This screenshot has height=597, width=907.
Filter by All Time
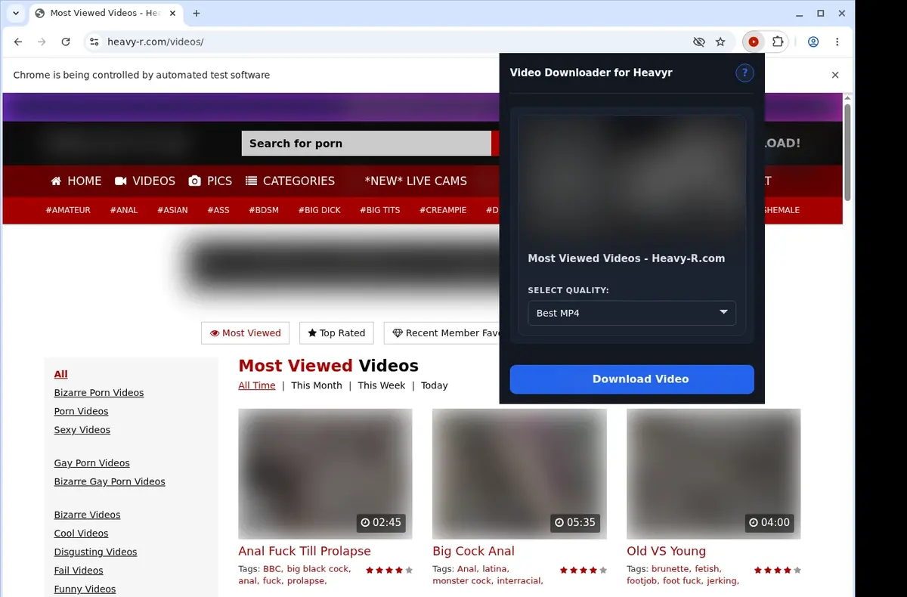tap(257, 385)
